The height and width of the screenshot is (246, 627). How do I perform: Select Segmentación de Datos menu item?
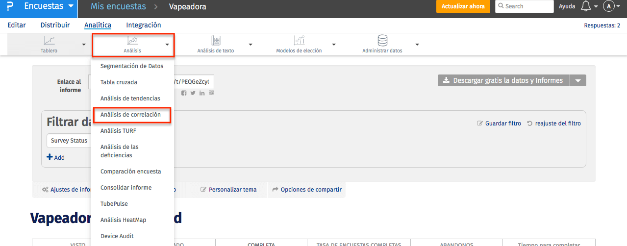[x=132, y=66]
